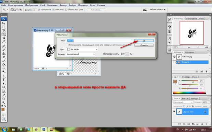Expand the Рабочая область workspace dropdown

tap(158, 10)
